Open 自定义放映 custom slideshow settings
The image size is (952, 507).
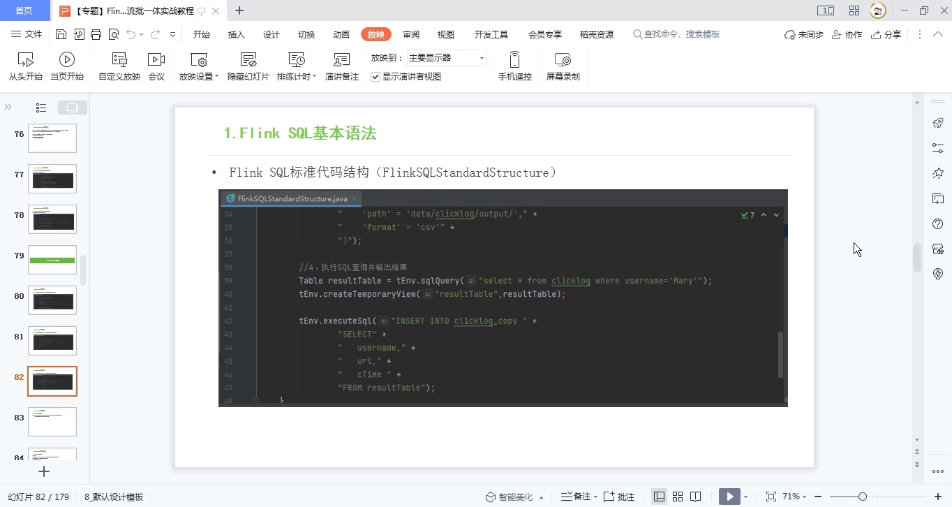coord(121,66)
